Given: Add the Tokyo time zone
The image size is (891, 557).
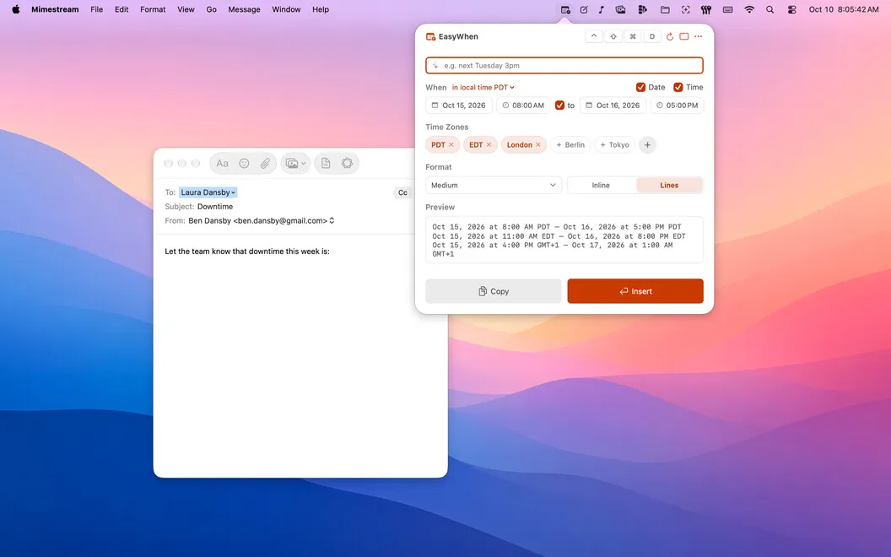Looking at the screenshot, I should pos(615,145).
